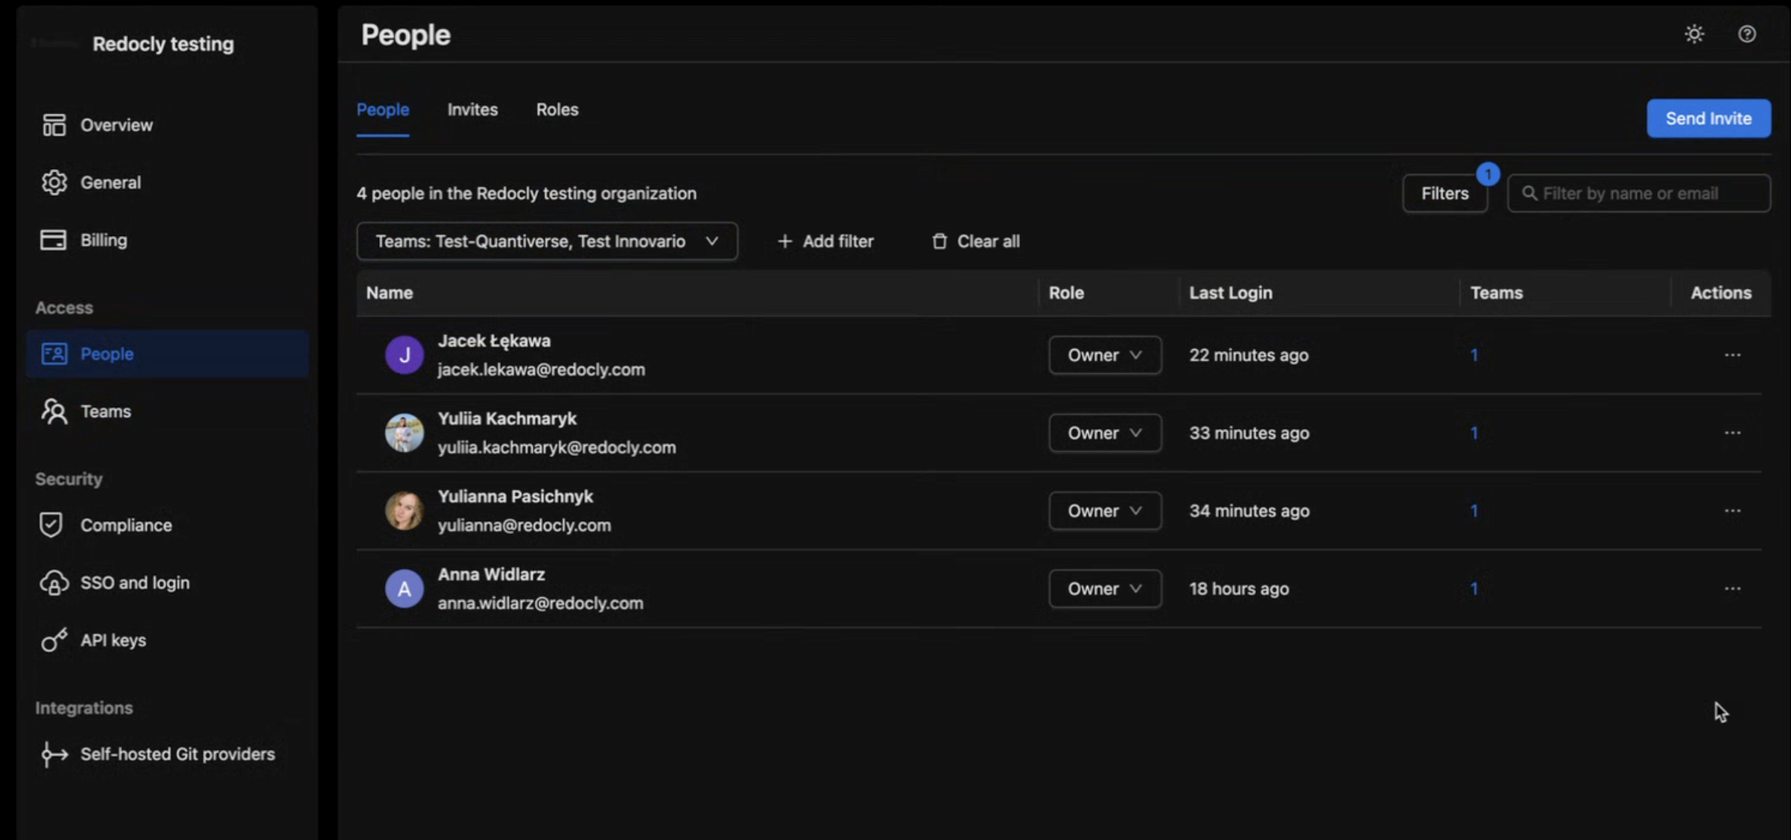Image resolution: width=1791 pixels, height=840 pixels.
Task: Click the Filter by name or email field
Action: point(1639,194)
